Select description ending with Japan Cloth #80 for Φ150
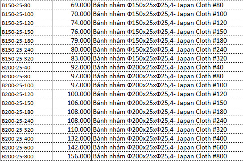 click(x=167, y=5)
